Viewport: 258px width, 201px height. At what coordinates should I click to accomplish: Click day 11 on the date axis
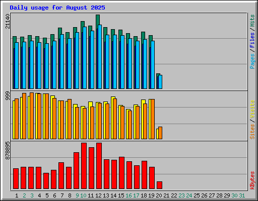click(91, 195)
